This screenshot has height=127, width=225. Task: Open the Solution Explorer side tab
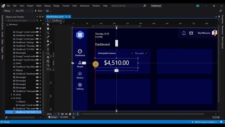click(2, 22)
